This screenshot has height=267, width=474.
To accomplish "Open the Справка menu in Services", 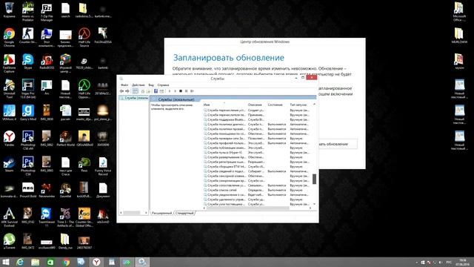I will [x=163, y=85].
